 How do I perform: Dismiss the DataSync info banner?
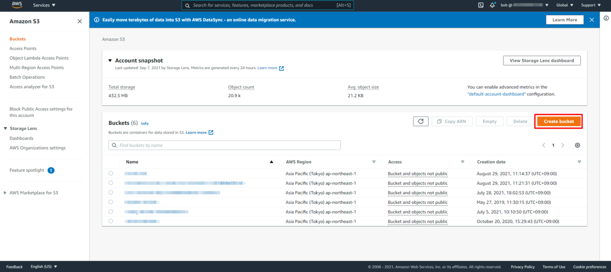[x=592, y=20]
